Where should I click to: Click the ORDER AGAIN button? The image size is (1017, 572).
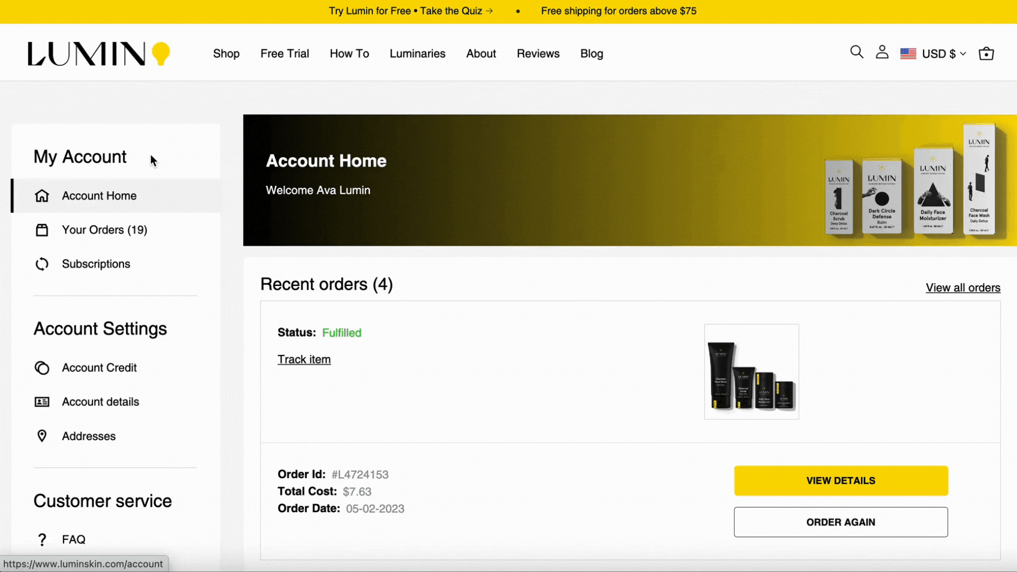[841, 522]
